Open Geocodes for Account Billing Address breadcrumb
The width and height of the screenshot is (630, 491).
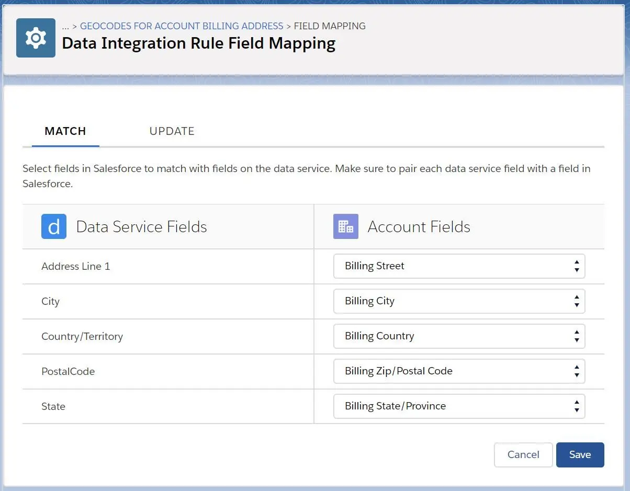pos(182,26)
